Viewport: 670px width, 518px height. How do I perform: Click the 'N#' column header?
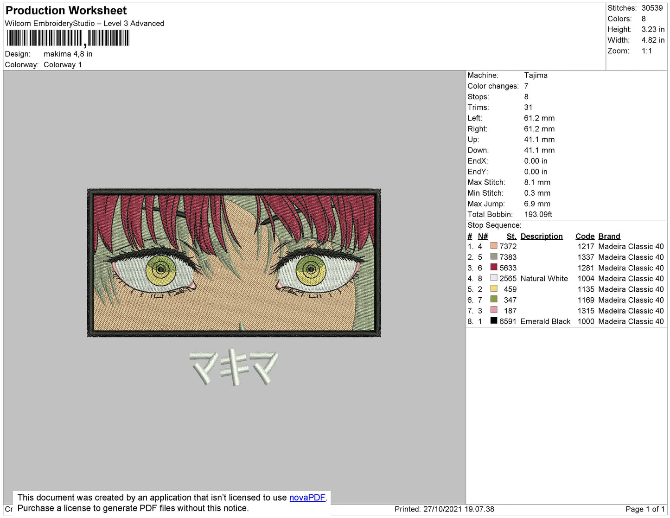point(483,236)
